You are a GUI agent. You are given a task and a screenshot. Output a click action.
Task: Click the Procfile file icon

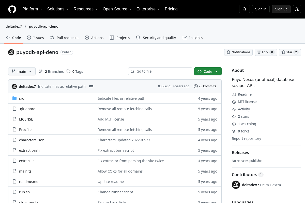(14, 130)
